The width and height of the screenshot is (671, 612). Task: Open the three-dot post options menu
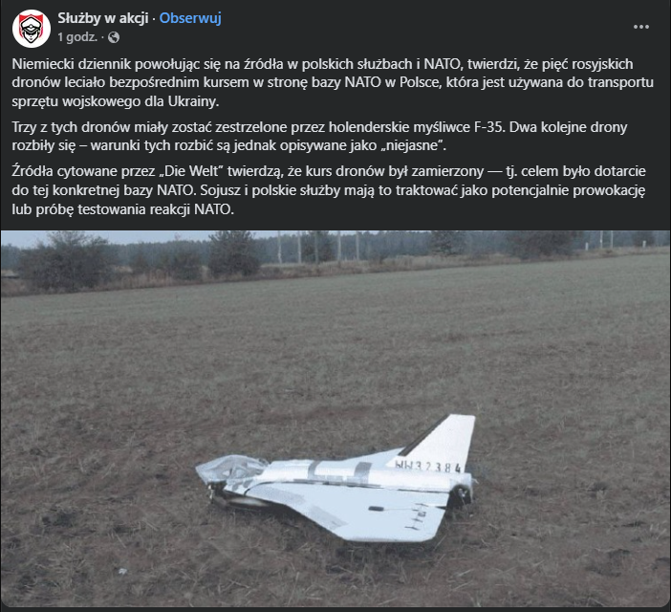641,27
